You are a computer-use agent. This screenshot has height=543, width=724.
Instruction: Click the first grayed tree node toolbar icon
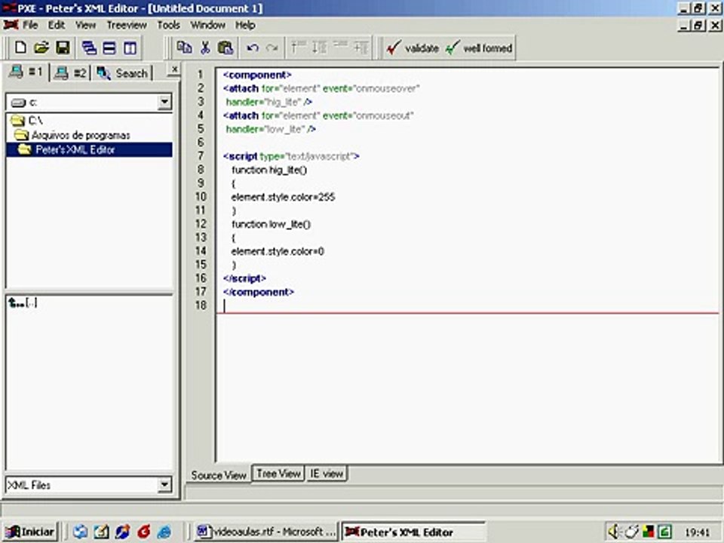[299, 47]
